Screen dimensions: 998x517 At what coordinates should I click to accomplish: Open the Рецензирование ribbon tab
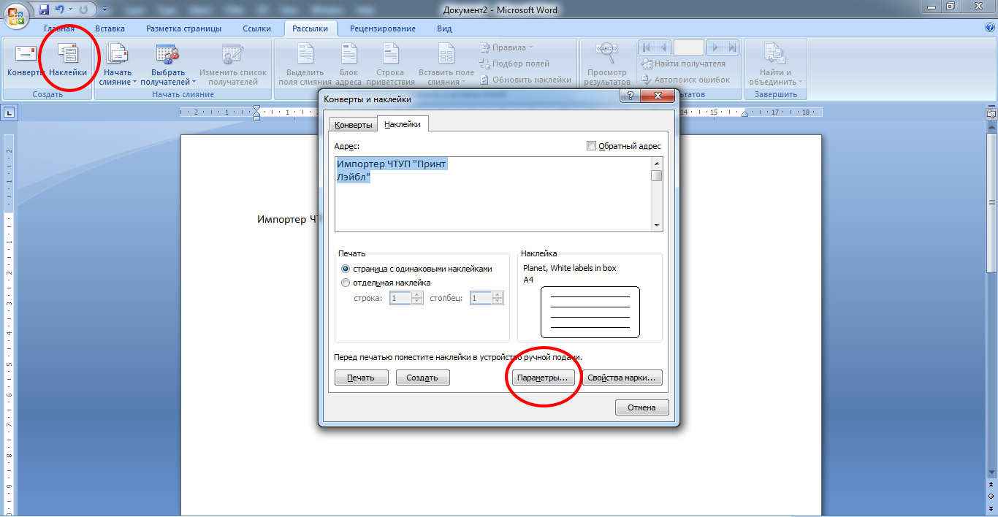383,28
